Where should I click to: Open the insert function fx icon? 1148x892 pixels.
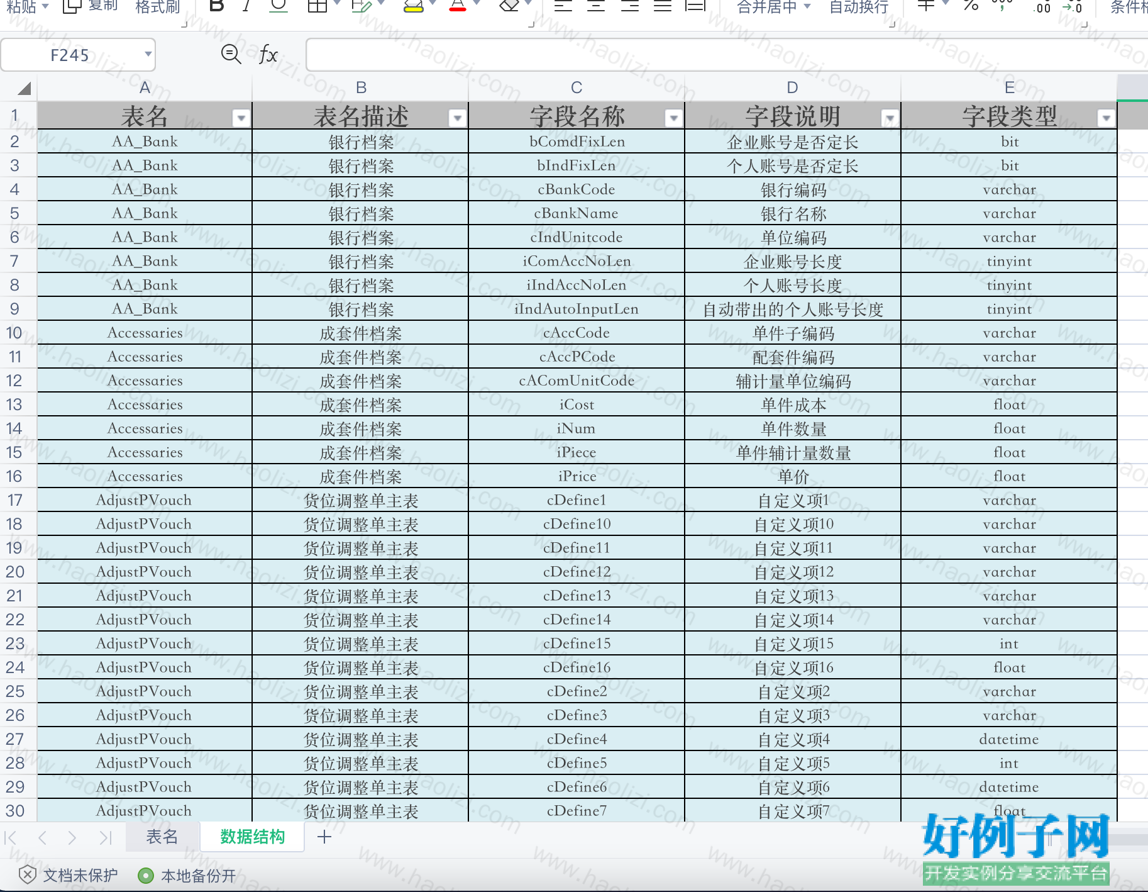[x=268, y=55]
